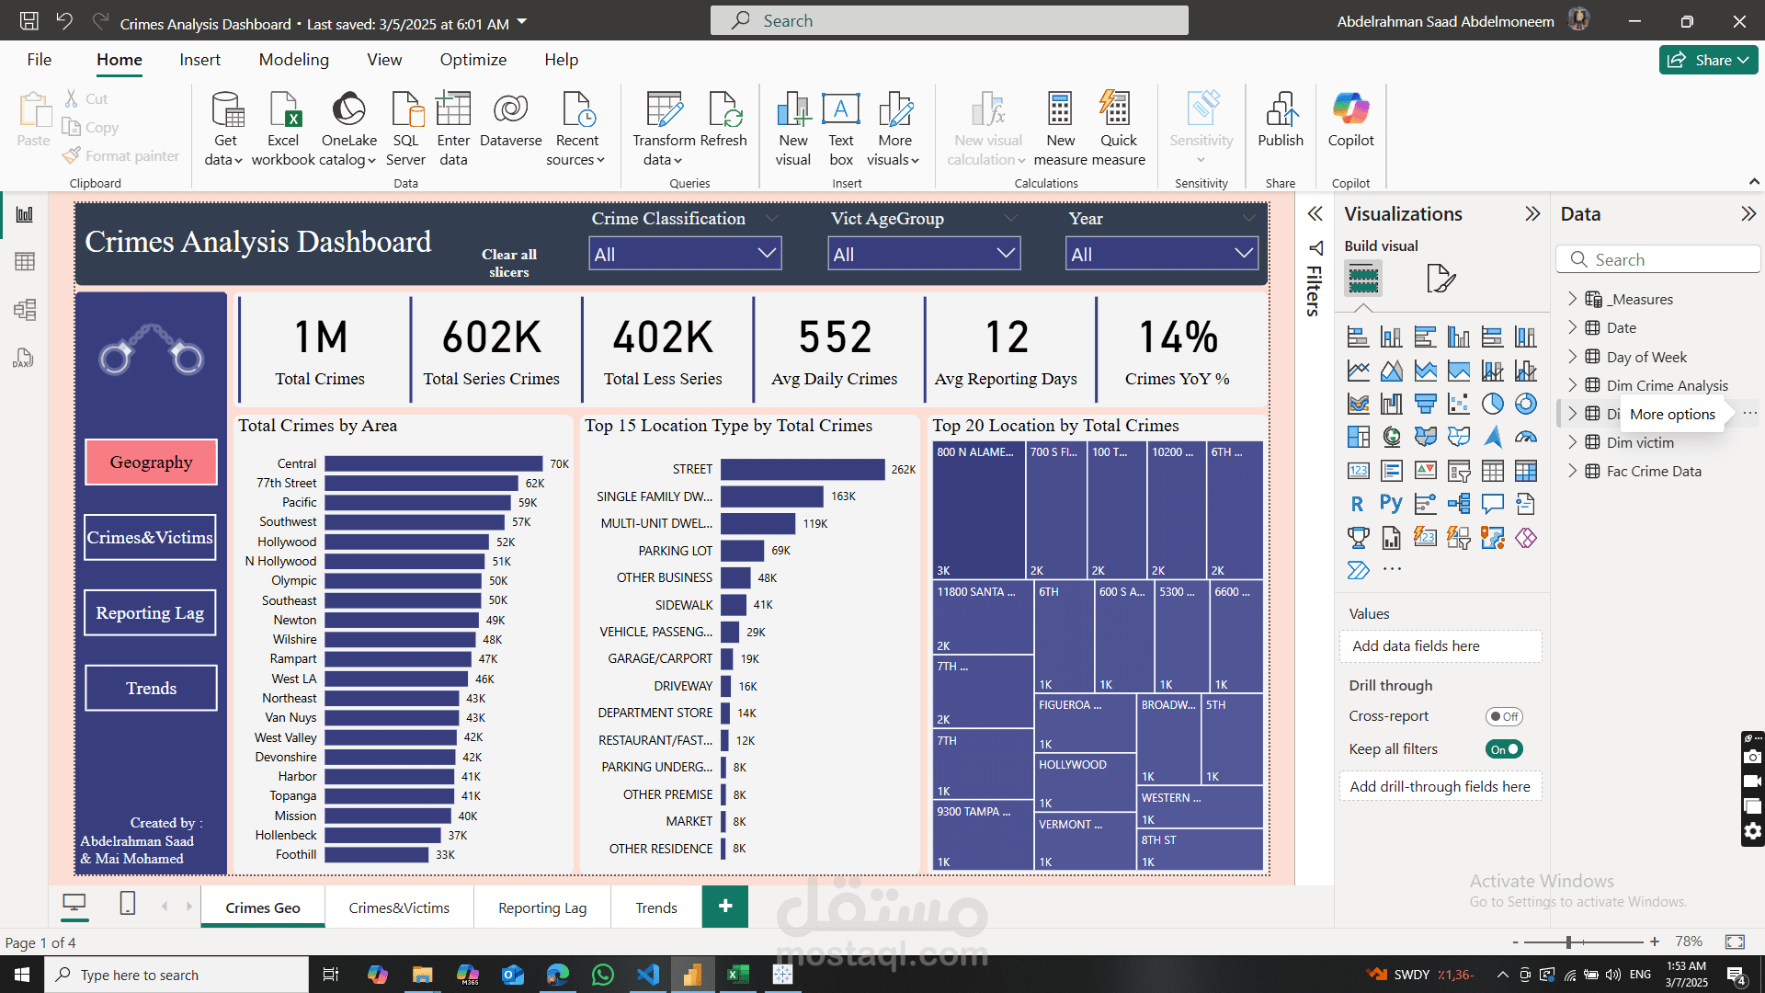1765x993 pixels.
Task: Collapse the Visualizations pane
Action: pos(1532,214)
